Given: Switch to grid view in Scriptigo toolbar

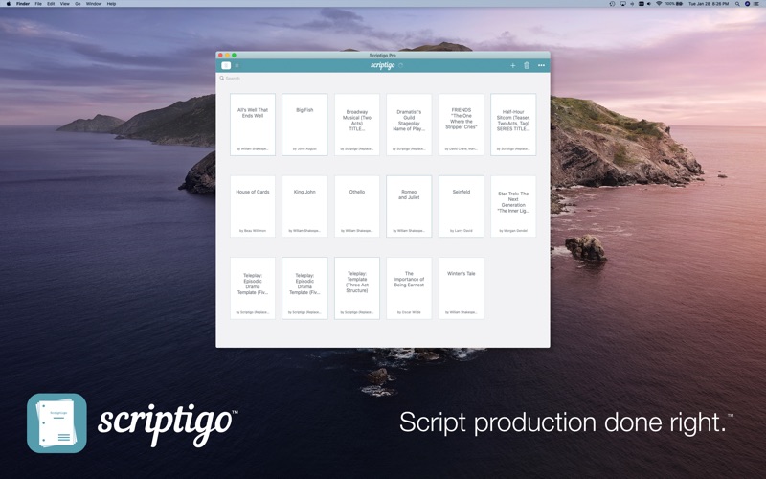Looking at the screenshot, I should click(x=226, y=65).
